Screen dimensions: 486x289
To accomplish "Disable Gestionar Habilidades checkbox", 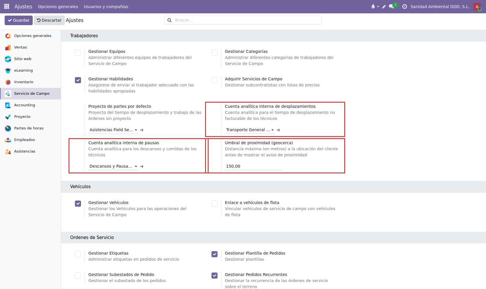I will [x=78, y=80].
